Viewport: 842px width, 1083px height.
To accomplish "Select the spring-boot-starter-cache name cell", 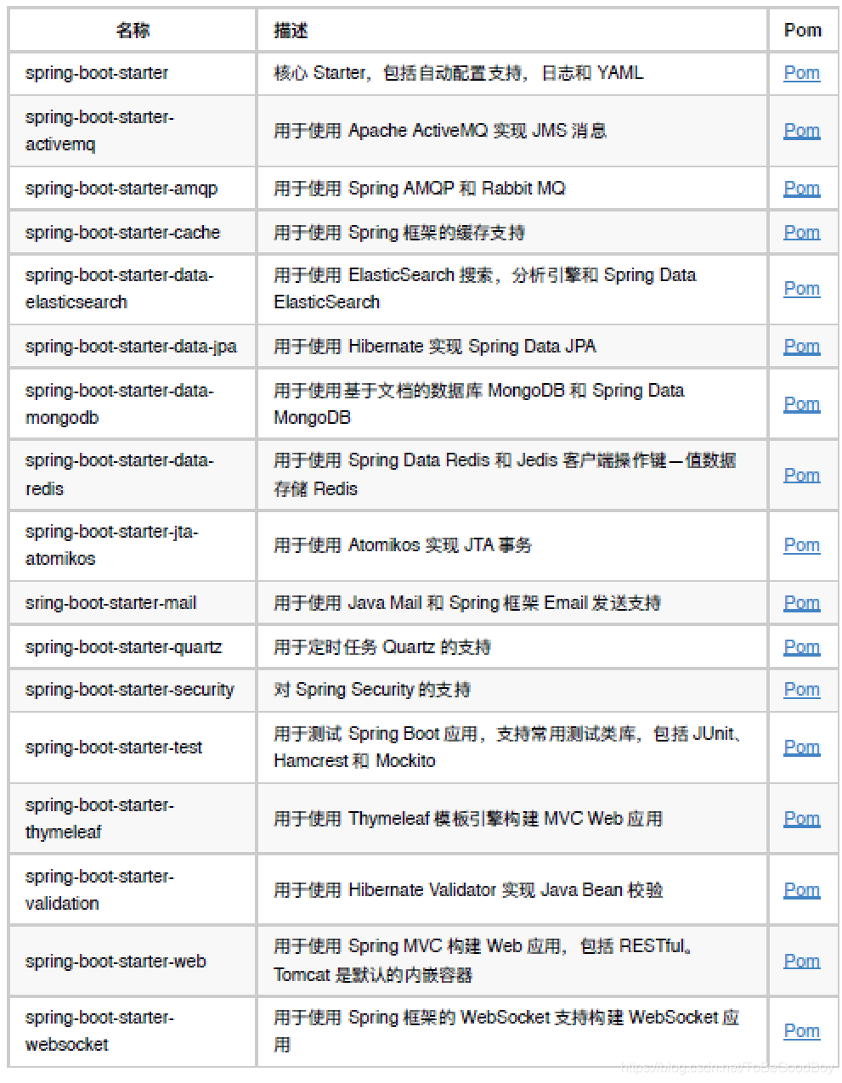I will 133,233.
